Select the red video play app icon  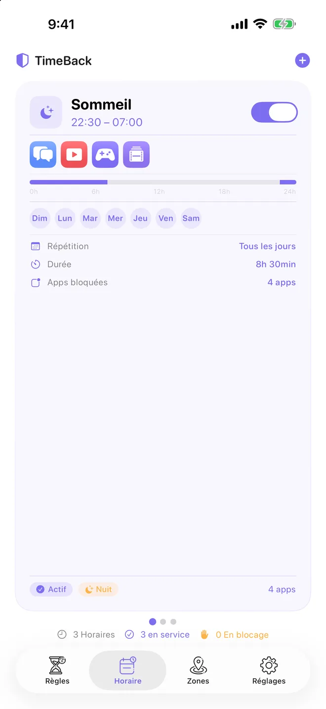point(74,155)
